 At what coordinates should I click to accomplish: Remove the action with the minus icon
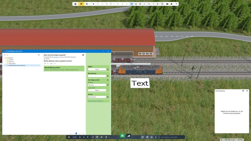coord(48,64)
